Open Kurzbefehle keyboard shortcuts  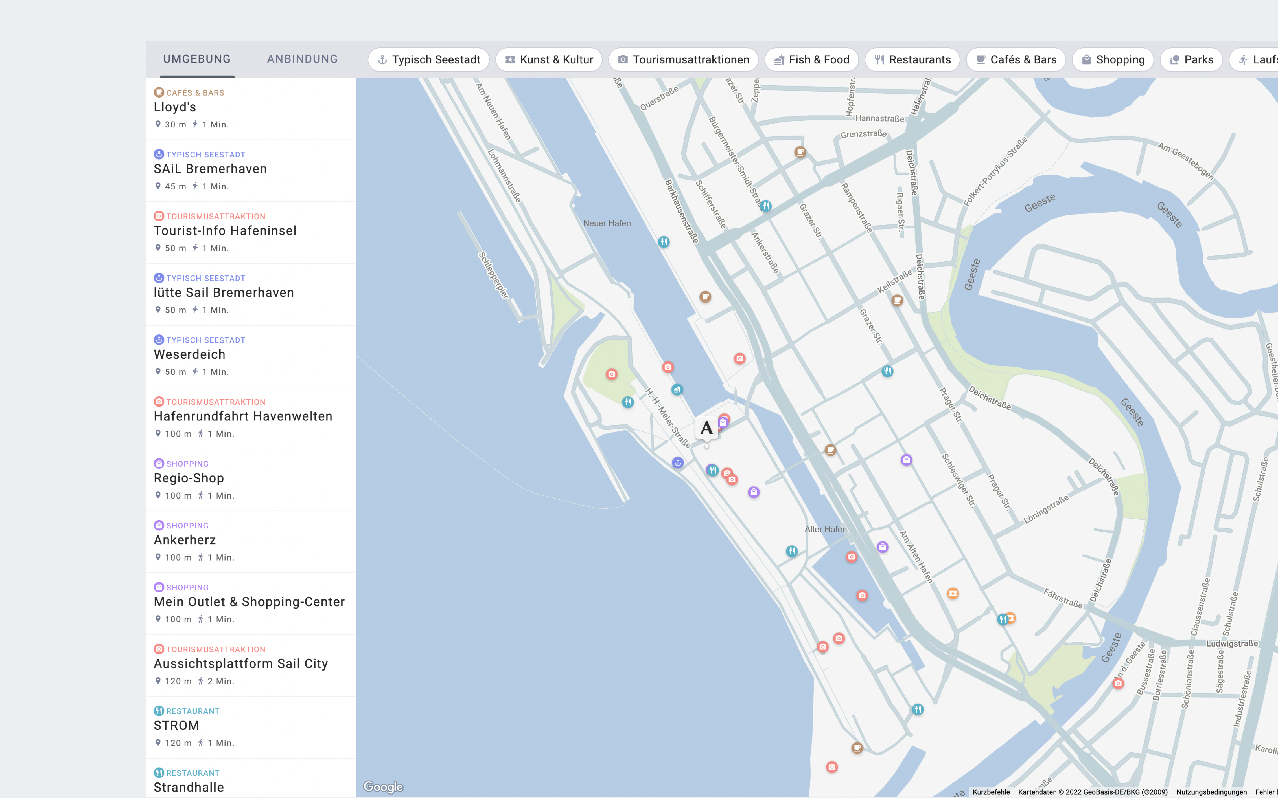[991, 792]
